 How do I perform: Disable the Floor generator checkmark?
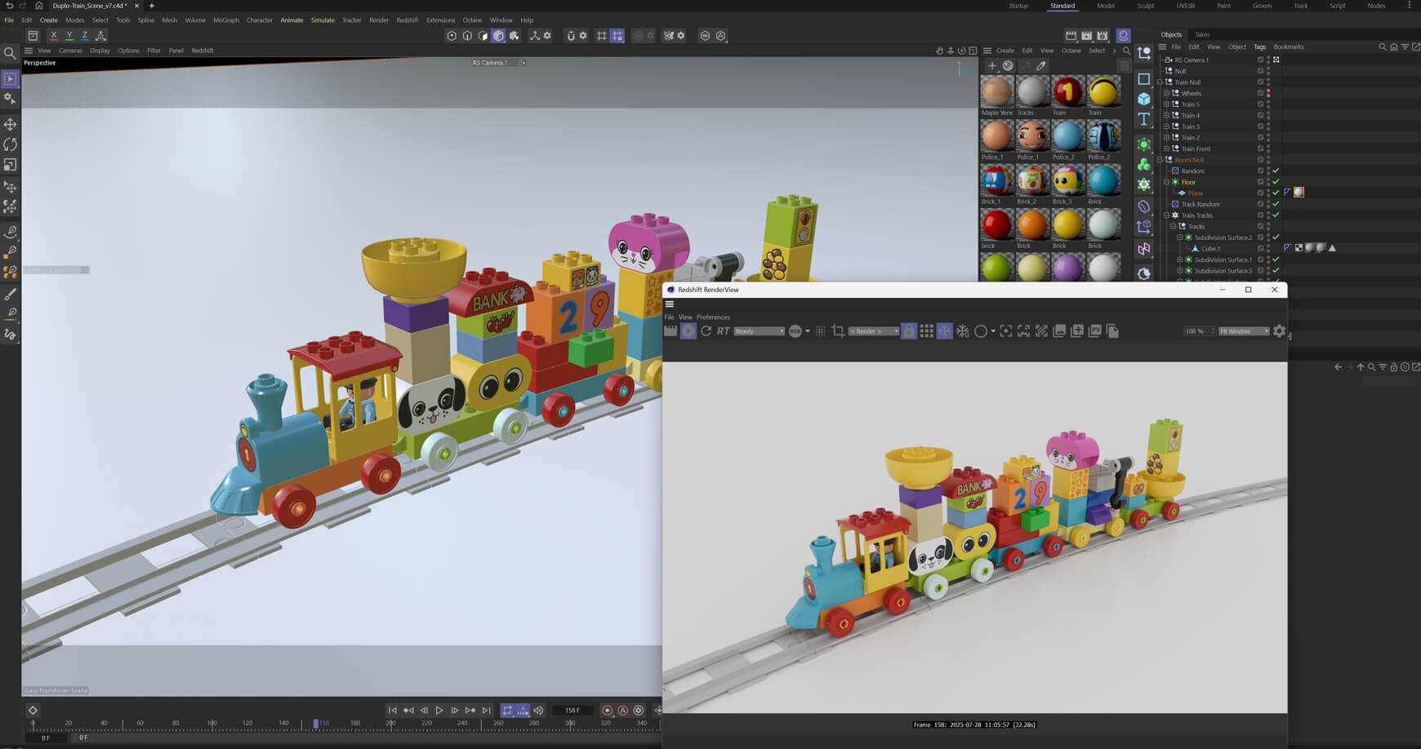(x=1276, y=182)
